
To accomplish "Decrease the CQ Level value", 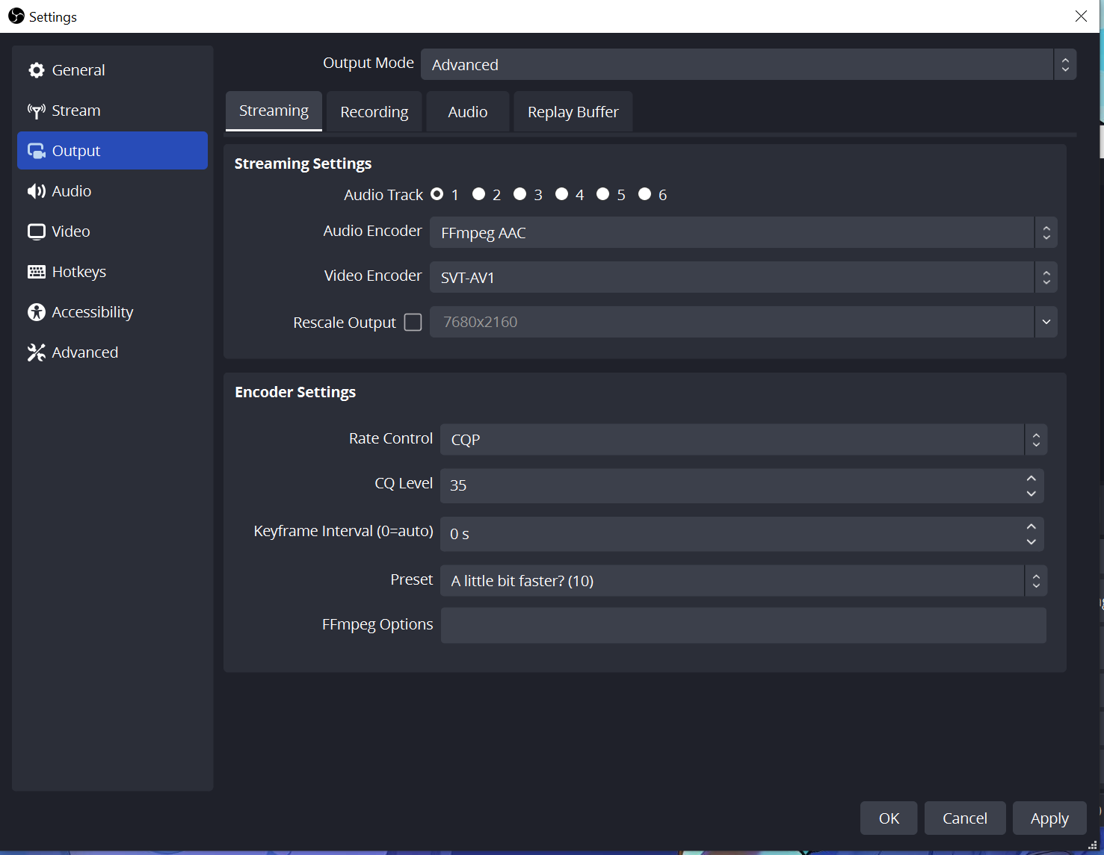I will (1031, 494).
